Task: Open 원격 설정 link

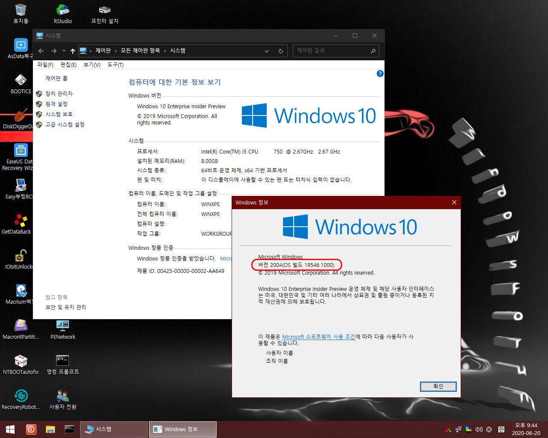Action: click(x=57, y=104)
